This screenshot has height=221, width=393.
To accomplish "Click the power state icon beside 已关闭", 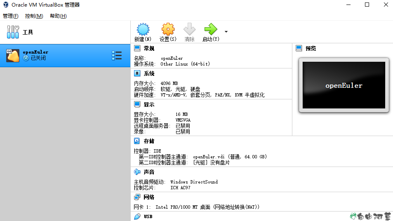I will (26, 58).
